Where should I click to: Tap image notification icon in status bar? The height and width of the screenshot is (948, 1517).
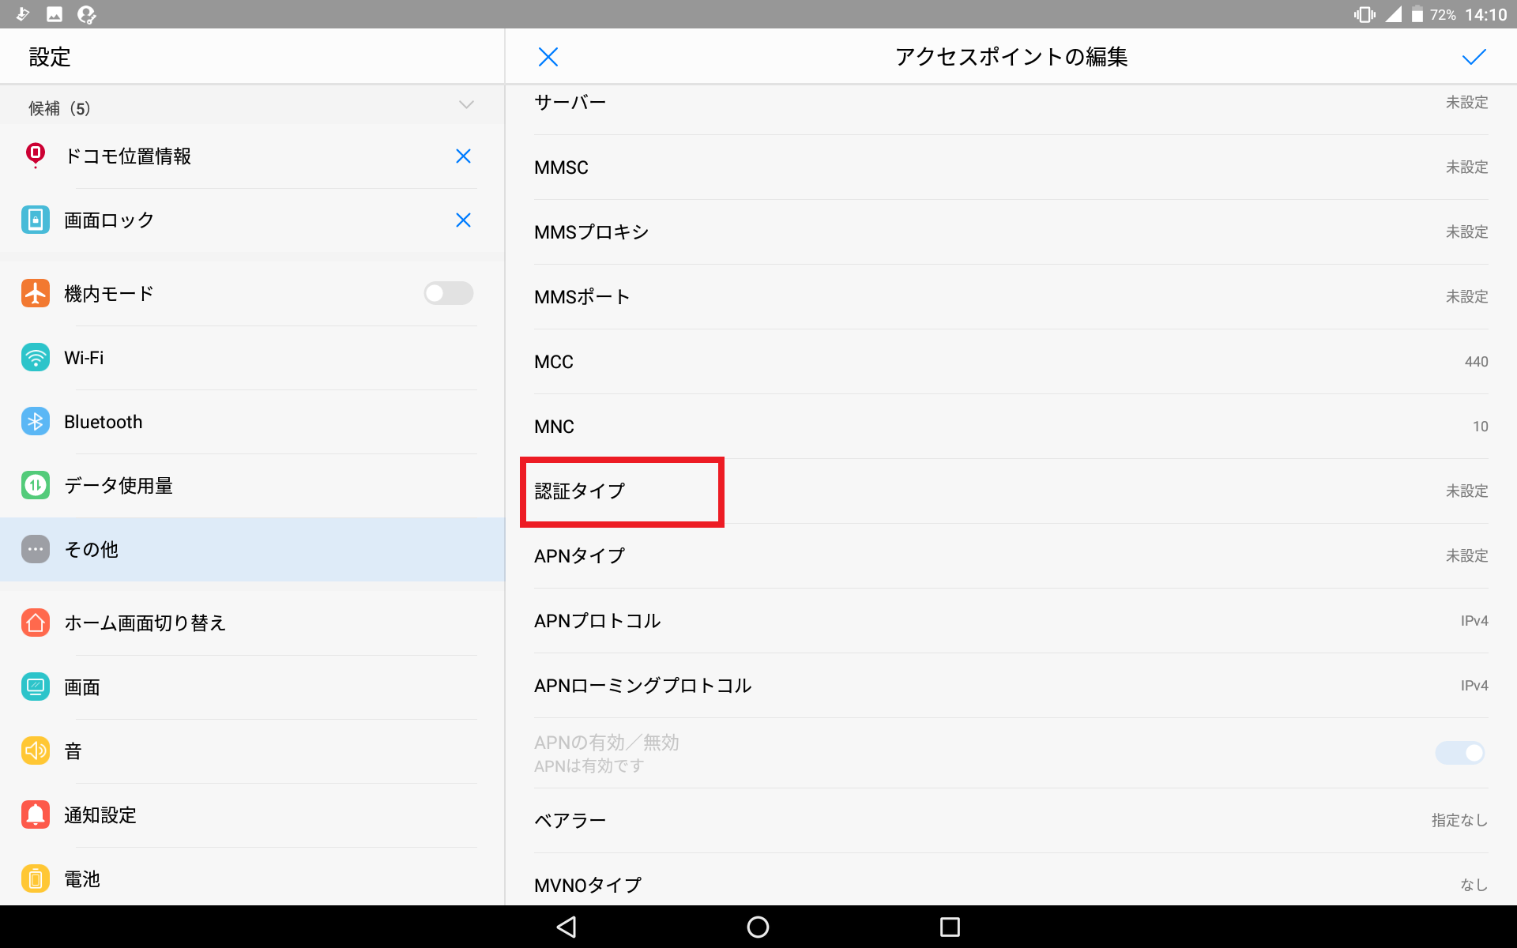click(55, 14)
